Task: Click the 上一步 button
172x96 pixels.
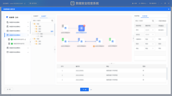Action: [x=9, y=89]
